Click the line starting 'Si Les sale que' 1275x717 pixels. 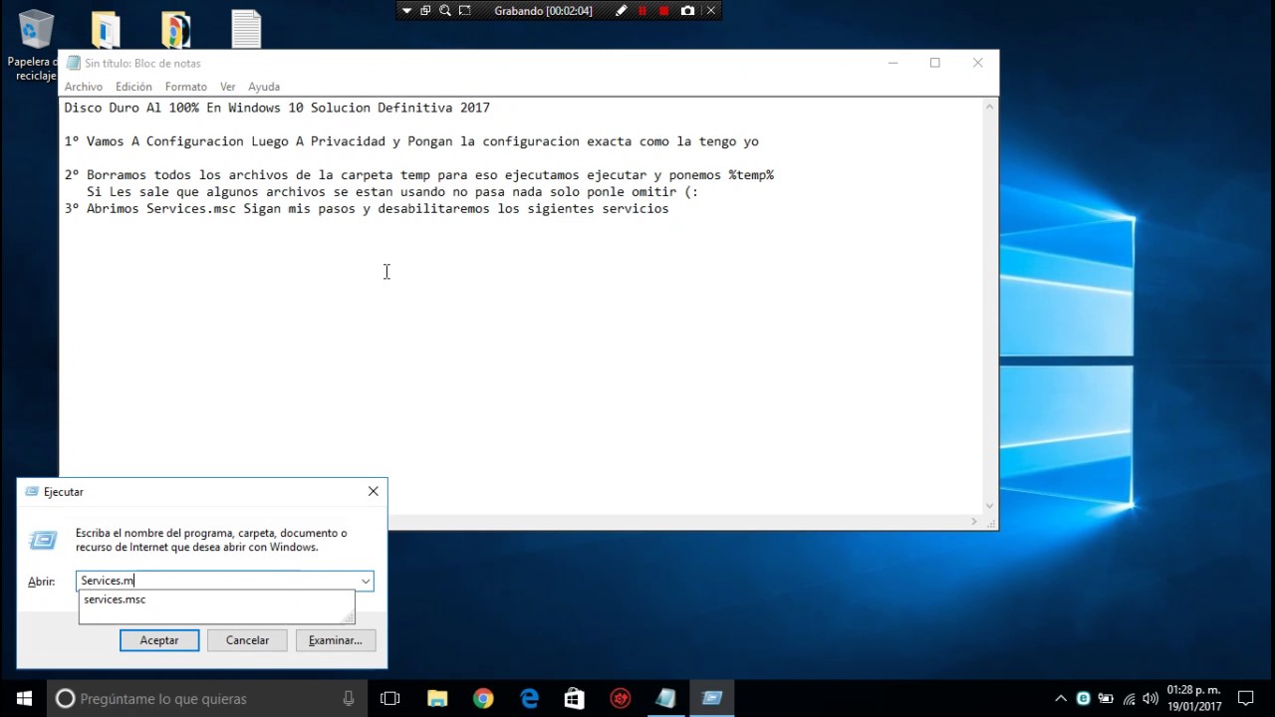392,192
